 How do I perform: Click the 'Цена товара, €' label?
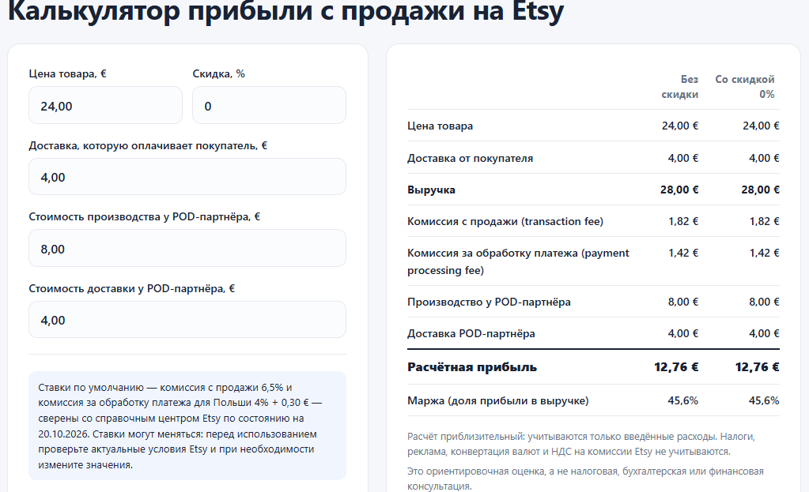coord(67,73)
